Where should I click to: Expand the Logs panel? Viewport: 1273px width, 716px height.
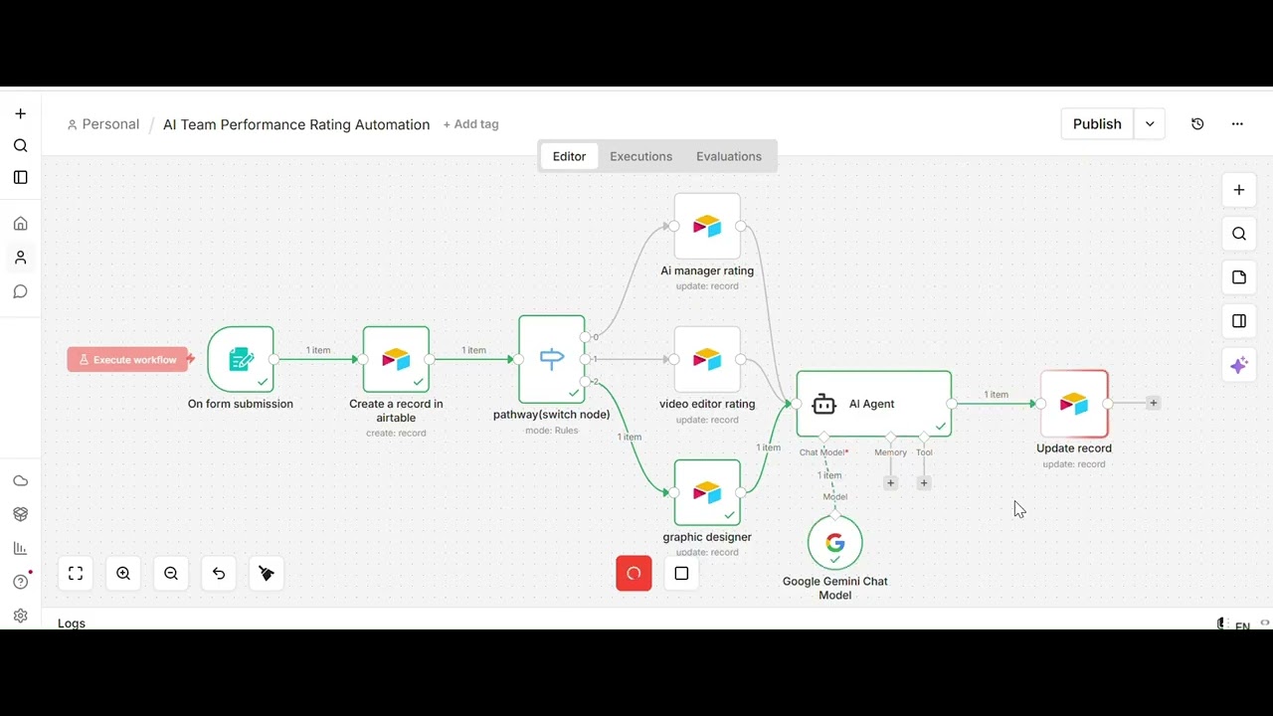(72, 623)
